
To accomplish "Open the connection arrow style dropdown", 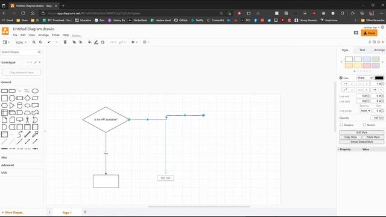I will point(113,42).
